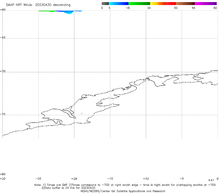Click the "18" color bar scale label

tap(128, 8)
